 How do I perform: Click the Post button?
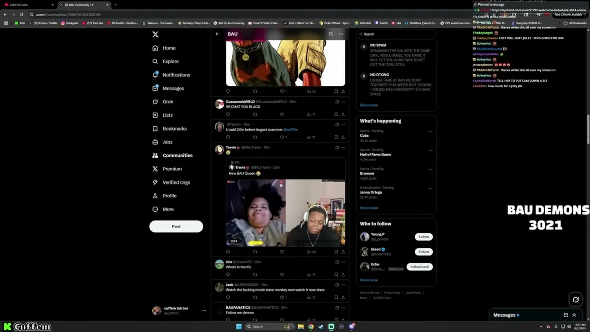click(x=176, y=226)
